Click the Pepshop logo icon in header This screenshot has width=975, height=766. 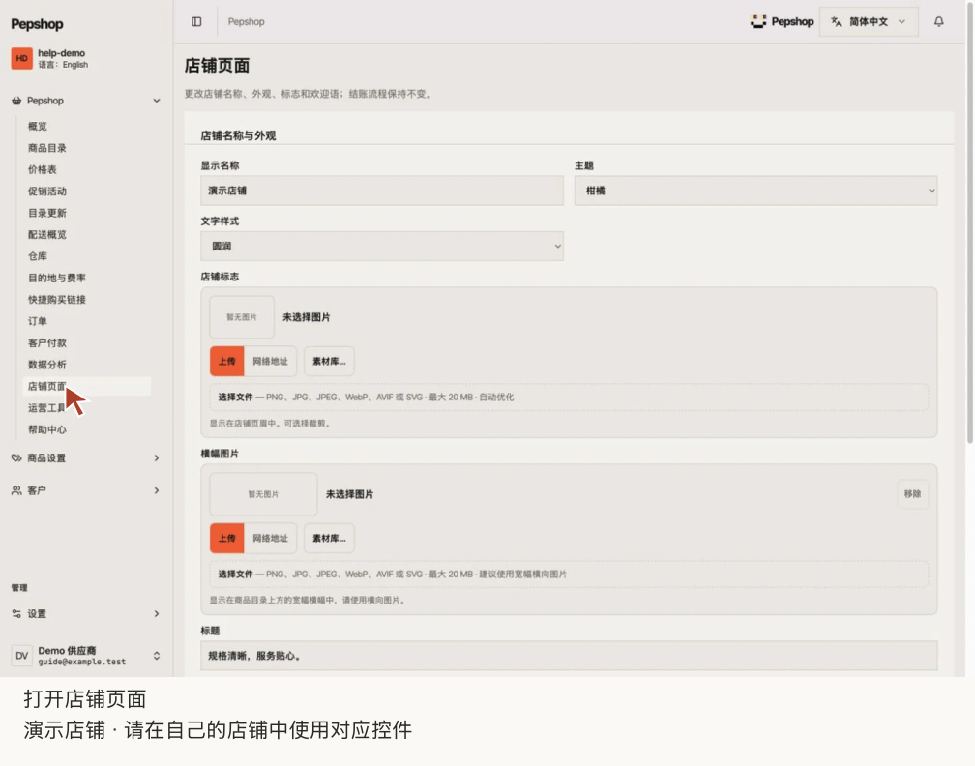(x=758, y=21)
